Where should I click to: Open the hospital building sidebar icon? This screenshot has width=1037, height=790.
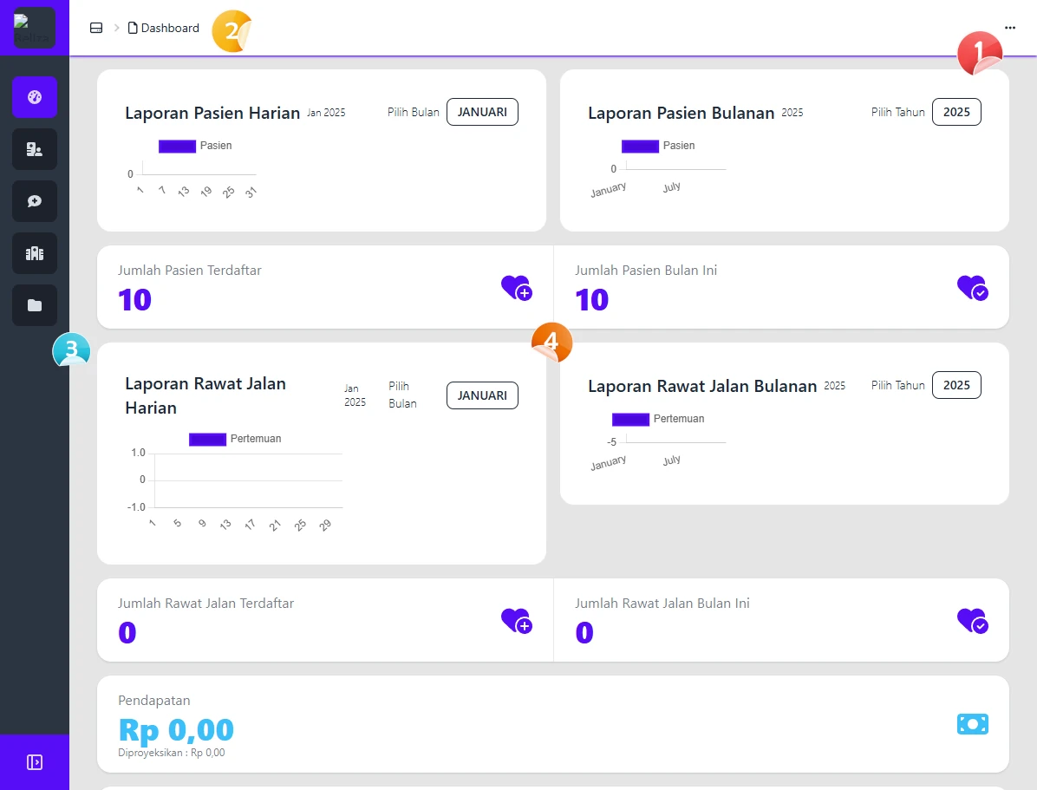(35, 253)
